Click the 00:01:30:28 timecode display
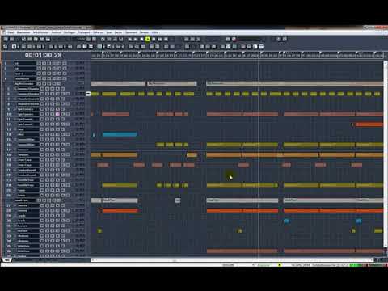388x291 pixels. click(44, 55)
